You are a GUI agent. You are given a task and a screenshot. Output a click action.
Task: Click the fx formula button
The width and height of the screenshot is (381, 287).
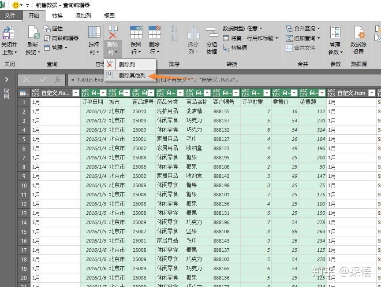[57, 80]
